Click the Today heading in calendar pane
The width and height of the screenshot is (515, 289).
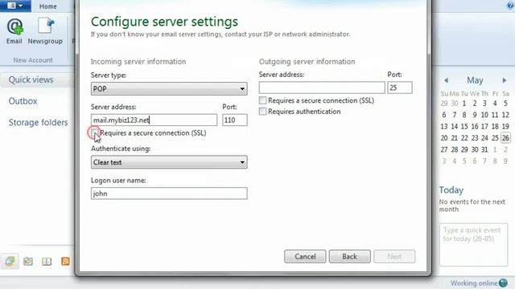(451, 190)
